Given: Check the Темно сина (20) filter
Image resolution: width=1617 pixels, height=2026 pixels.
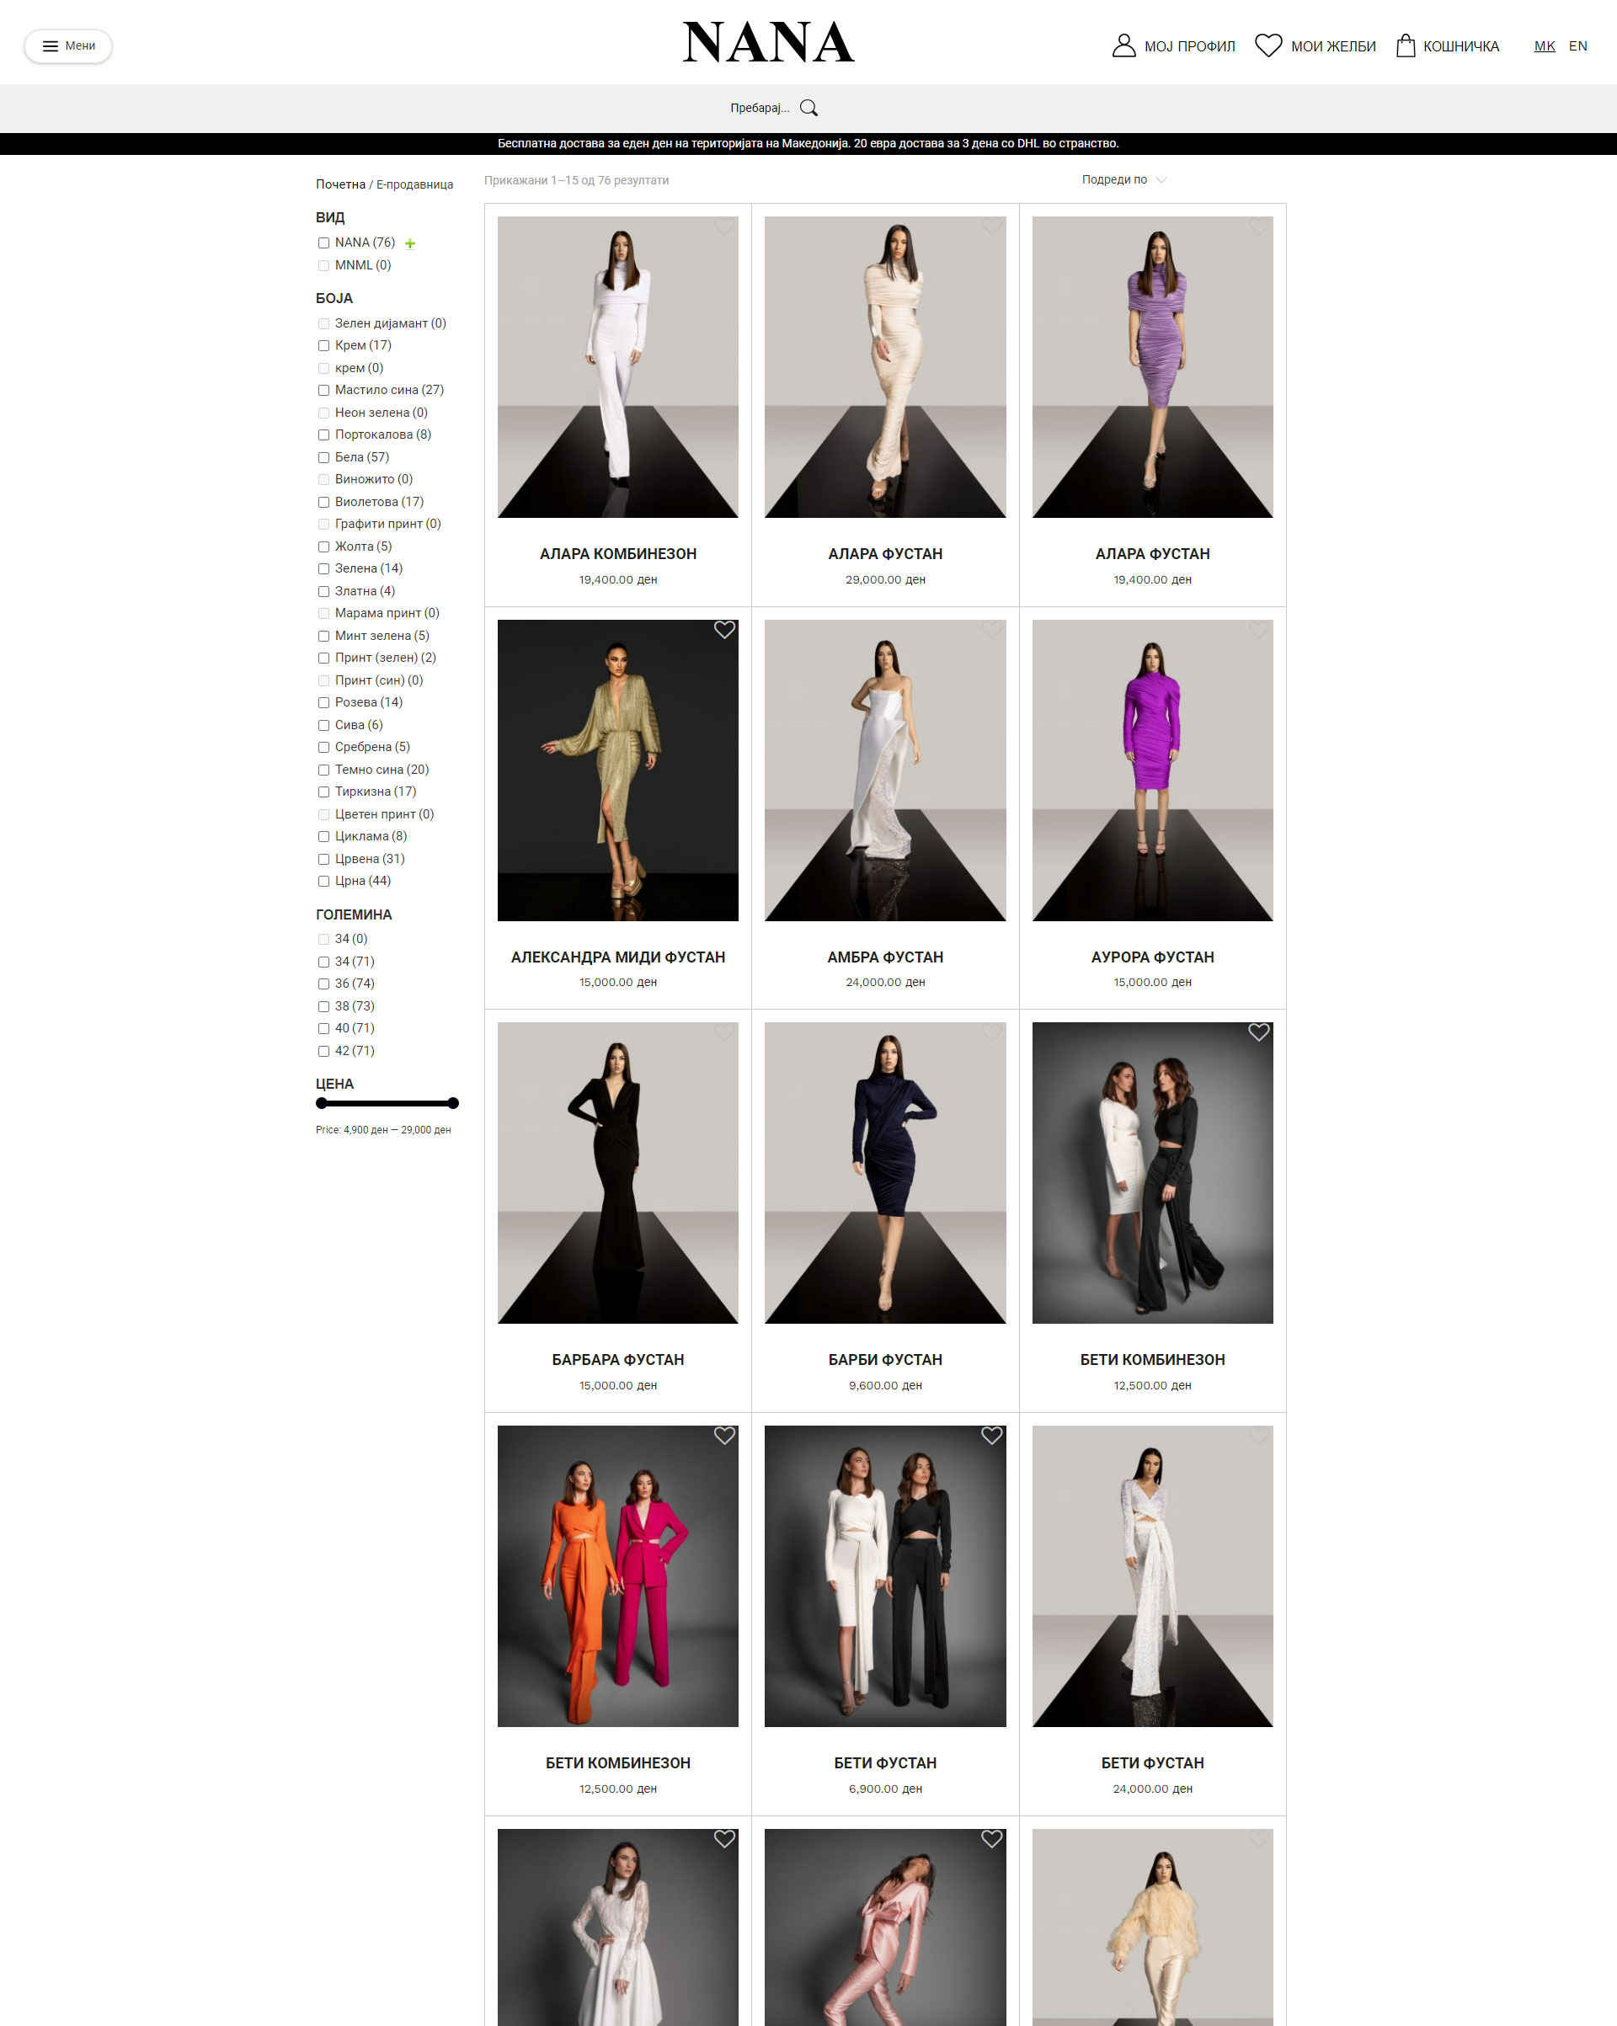Looking at the screenshot, I should 323,770.
